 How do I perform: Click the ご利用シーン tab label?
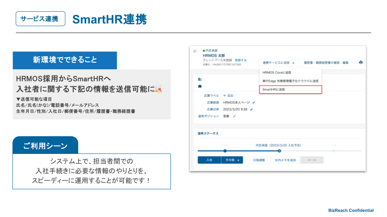click(x=46, y=145)
